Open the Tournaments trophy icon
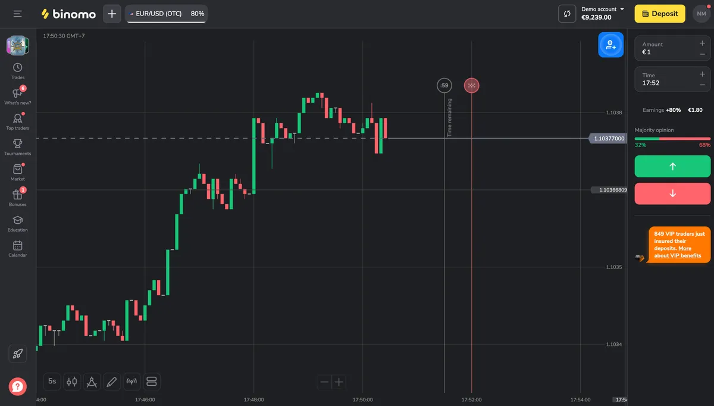The image size is (714, 406). [18, 147]
